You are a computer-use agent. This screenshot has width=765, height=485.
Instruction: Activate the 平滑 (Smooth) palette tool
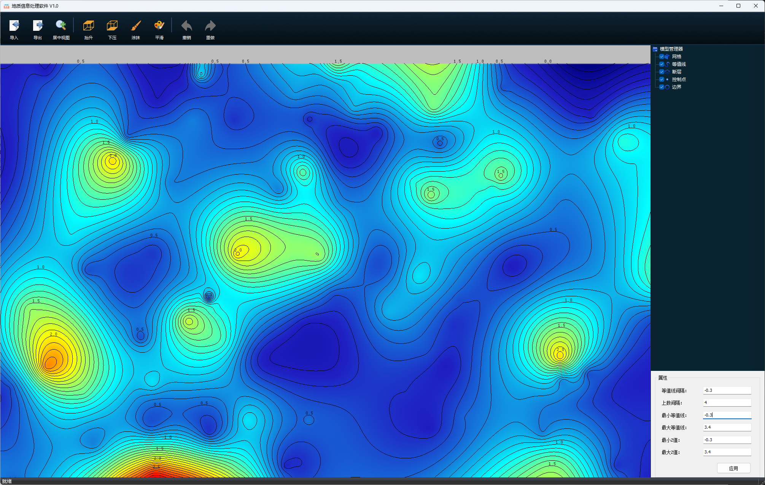[159, 29]
